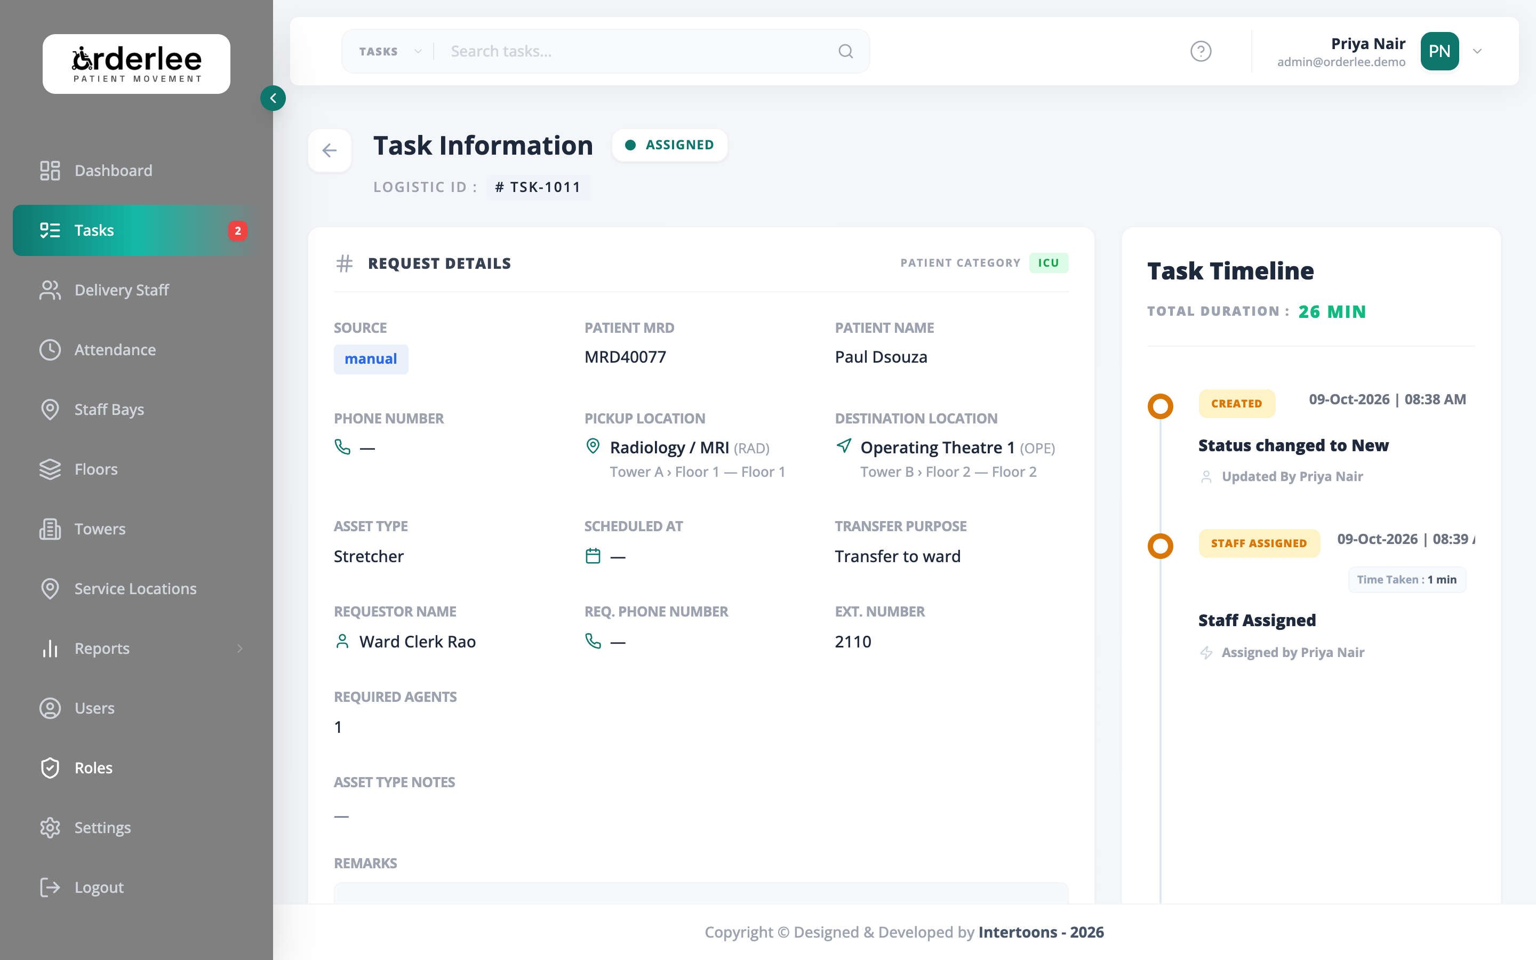This screenshot has height=960, width=1536.
Task: Expand the user account menu chevron
Action: pyautogui.click(x=1478, y=51)
